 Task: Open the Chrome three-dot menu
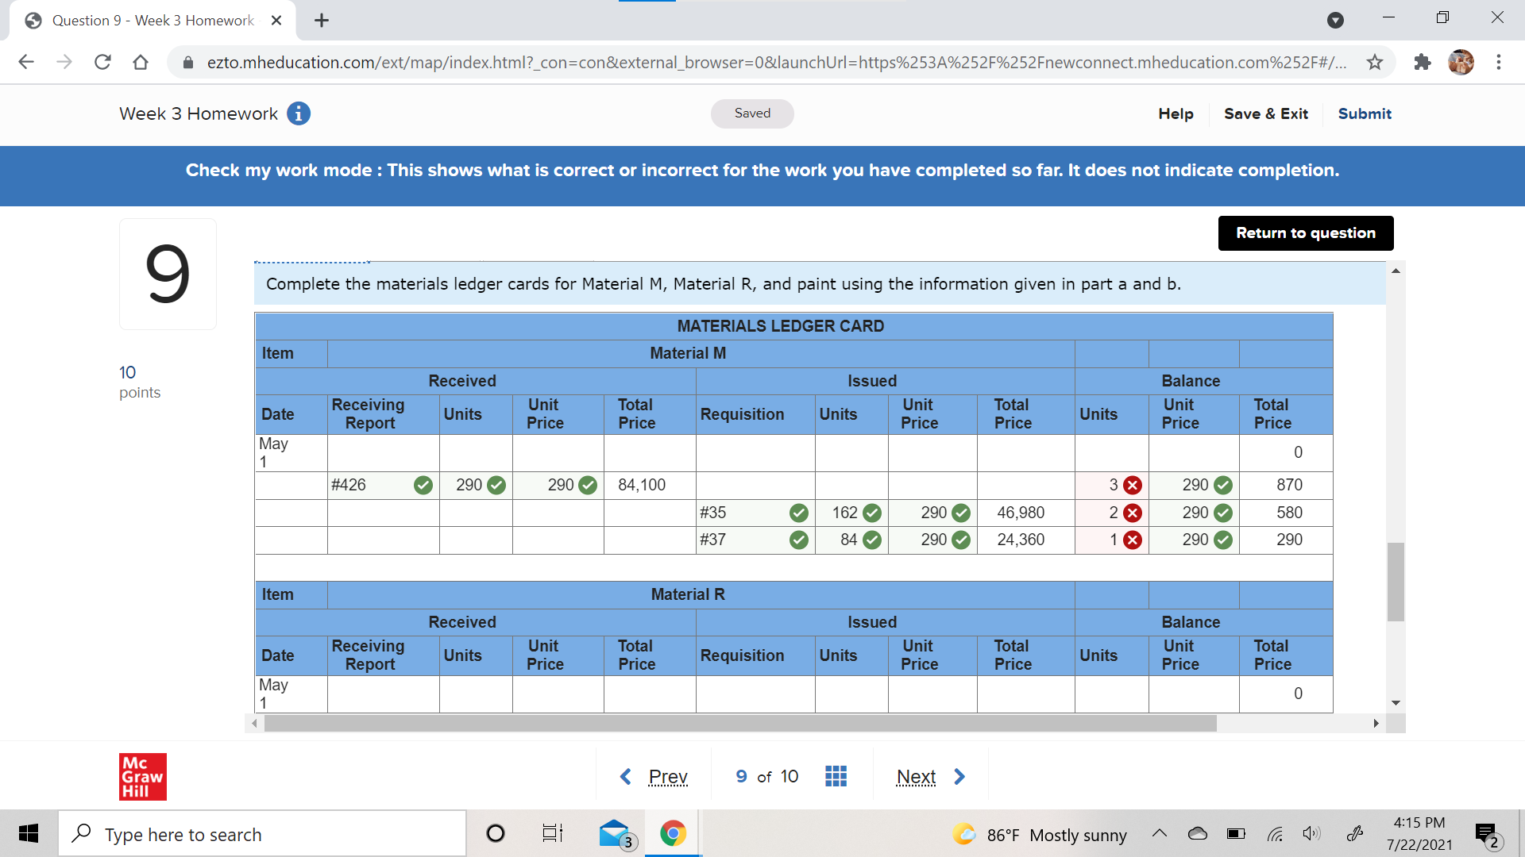click(1500, 62)
